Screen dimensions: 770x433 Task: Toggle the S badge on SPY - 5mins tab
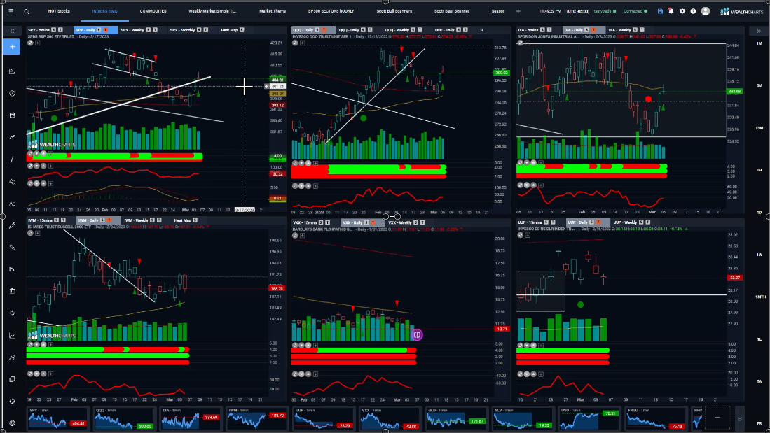[x=53, y=30]
